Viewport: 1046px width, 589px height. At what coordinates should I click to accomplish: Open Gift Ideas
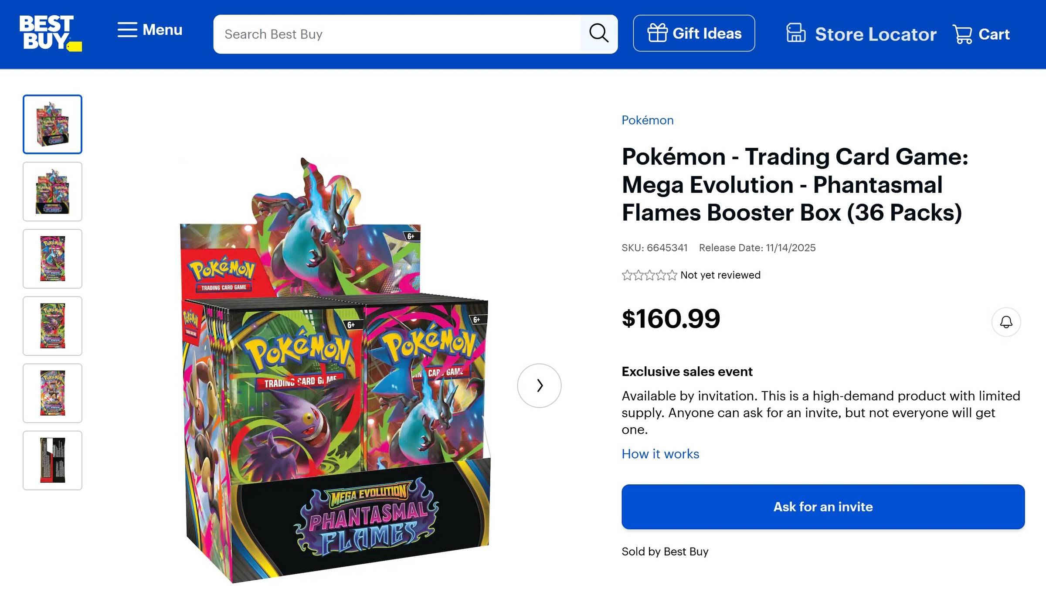tap(694, 34)
